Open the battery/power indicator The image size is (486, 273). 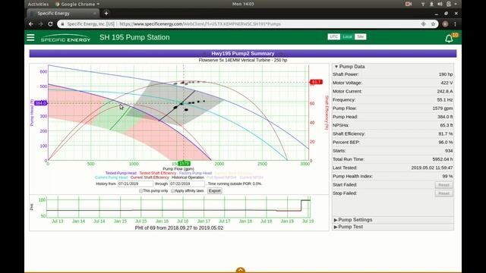(x=449, y=4)
